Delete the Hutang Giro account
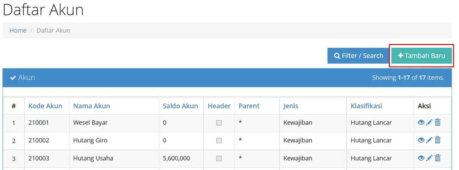The width and height of the screenshot is (459, 170). point(438,140)
